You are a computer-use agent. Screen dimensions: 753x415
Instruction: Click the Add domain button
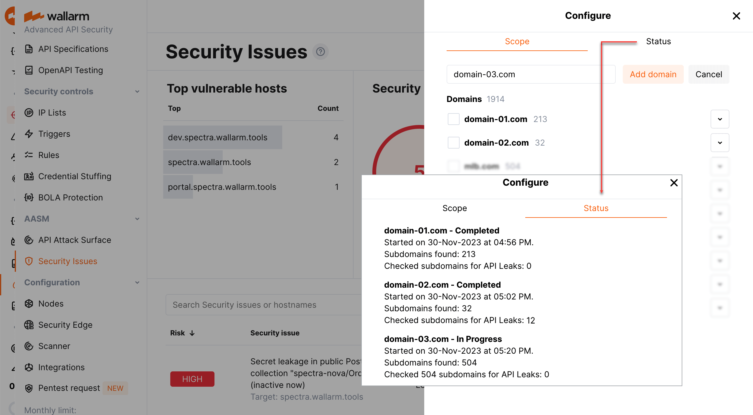point(653,74)
